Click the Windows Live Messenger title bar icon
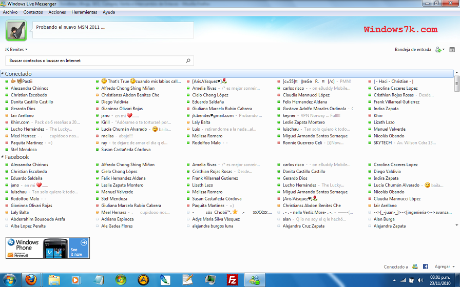The image size is (460, 287). click(3, 4)
